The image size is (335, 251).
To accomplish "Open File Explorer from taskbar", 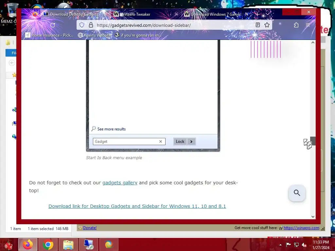I will 68,244.
